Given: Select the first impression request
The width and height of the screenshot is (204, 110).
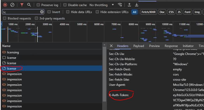Looking at the screenshot, I should click(x=52, y=74).
